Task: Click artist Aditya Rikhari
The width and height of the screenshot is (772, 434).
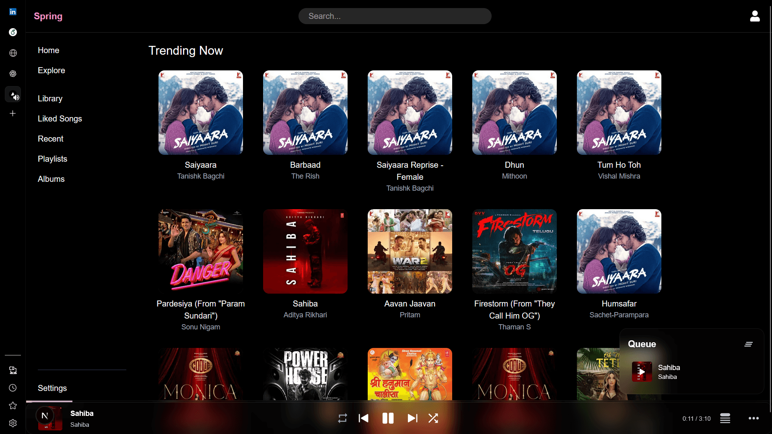Action: tap(305, 315)
